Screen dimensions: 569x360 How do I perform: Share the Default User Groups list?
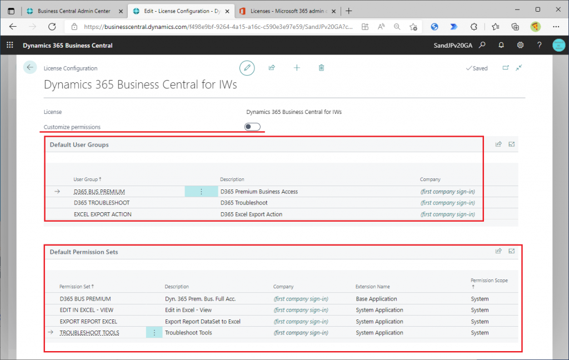coord(498,144)
